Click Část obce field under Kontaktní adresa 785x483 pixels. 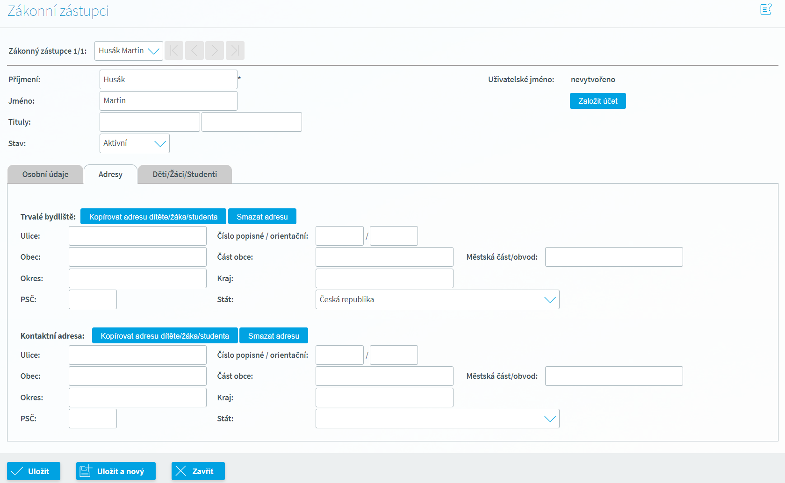coord(384,376)
